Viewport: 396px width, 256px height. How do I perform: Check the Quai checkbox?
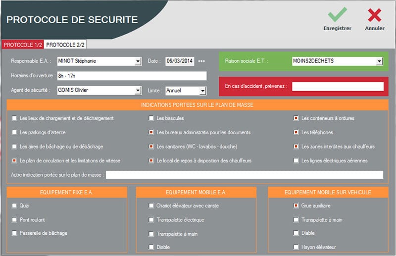pyautogui.click(x=15, y=205)
